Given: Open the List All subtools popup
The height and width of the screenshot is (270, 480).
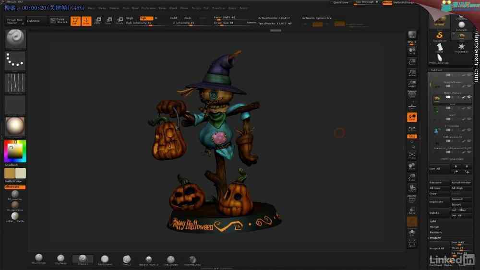Looking at the screenshot, I should (x=439, y=169).
